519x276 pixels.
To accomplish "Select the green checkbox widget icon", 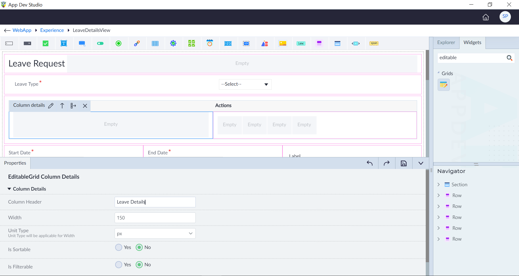I will point(46,44).
